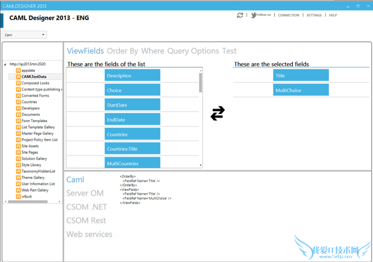Click the List Template Gallery icon
Screen dimensions: 373x262
(x=18, y=127)
